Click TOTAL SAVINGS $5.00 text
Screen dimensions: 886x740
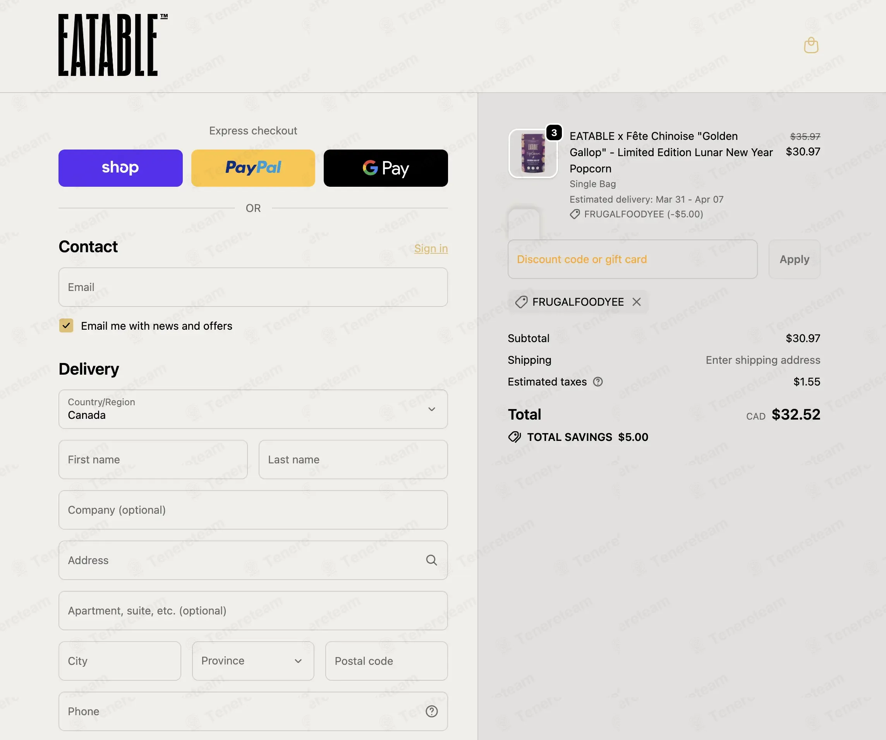(587, 437)
